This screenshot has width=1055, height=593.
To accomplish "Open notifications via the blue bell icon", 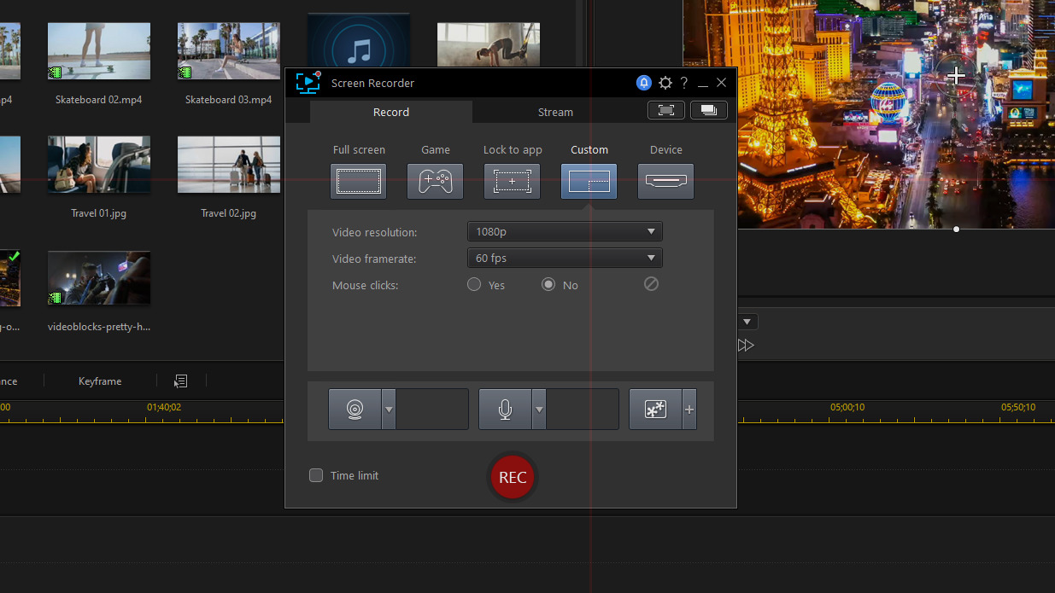I will (643, 83).
